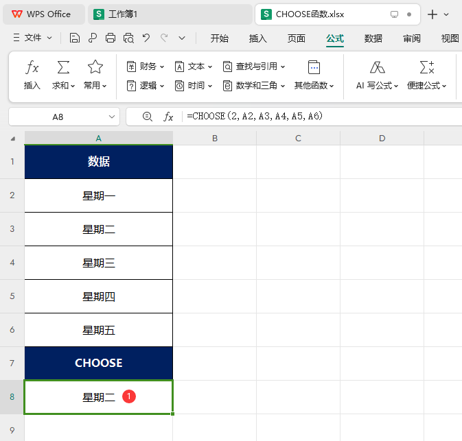This screenshot has height=441, width=462.
Task: Click the Other Functions (其他函数) icon
Action: (x=314, y=67)
